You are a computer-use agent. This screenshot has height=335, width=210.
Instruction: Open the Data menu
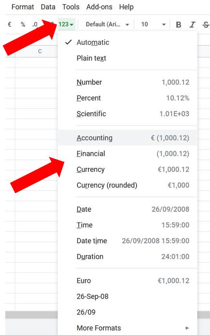pos(48,7)
